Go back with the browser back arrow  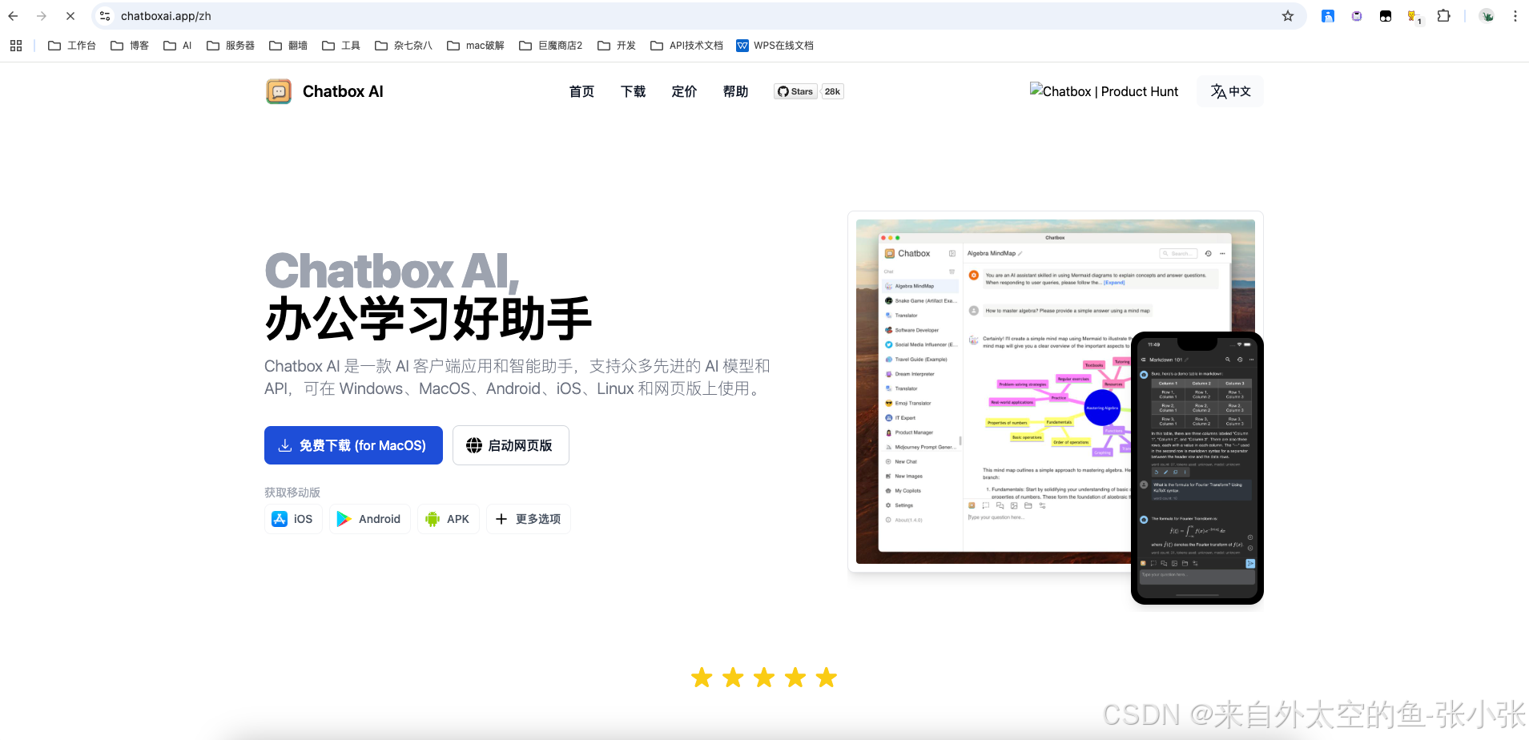coord(13,16)
